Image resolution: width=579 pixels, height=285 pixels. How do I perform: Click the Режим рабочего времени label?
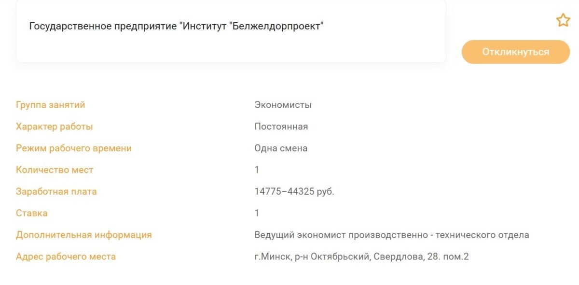(x=74, y=148)
